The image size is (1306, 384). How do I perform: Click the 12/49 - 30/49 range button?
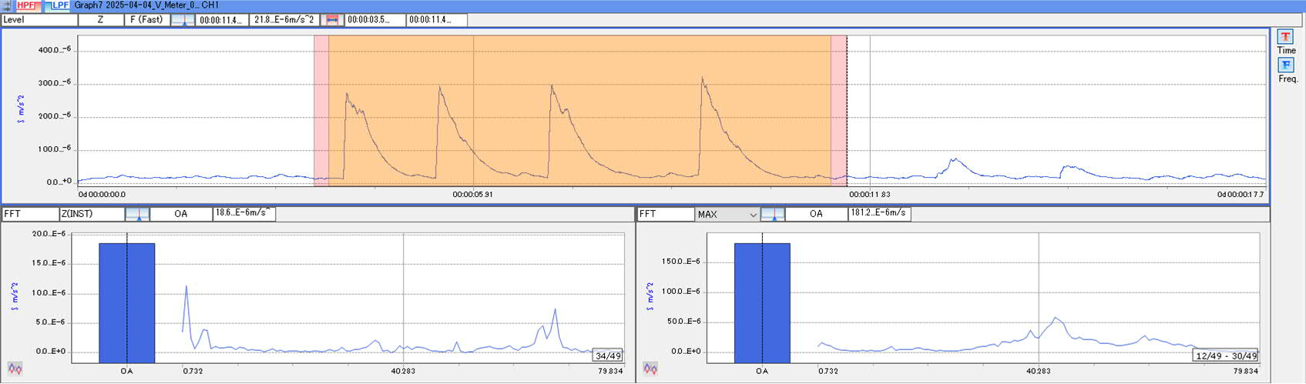pyautogui.click(x=1224, y=356)
